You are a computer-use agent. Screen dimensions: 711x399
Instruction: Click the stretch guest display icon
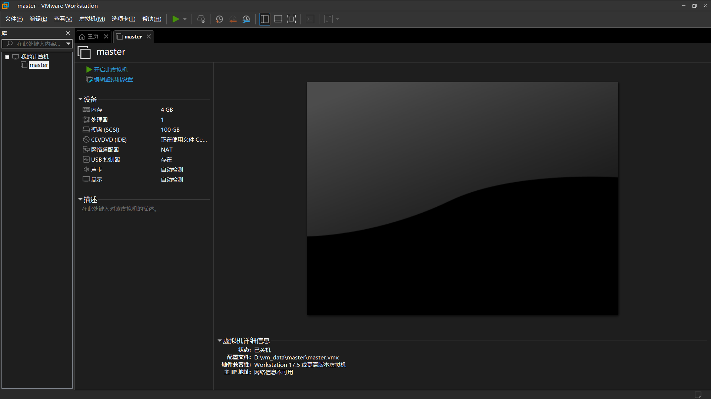pyautogui.click(x=328, y=19)
